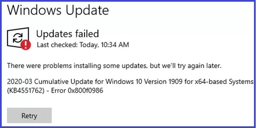Click the word 'failed' in status title

tap(87, 34)
